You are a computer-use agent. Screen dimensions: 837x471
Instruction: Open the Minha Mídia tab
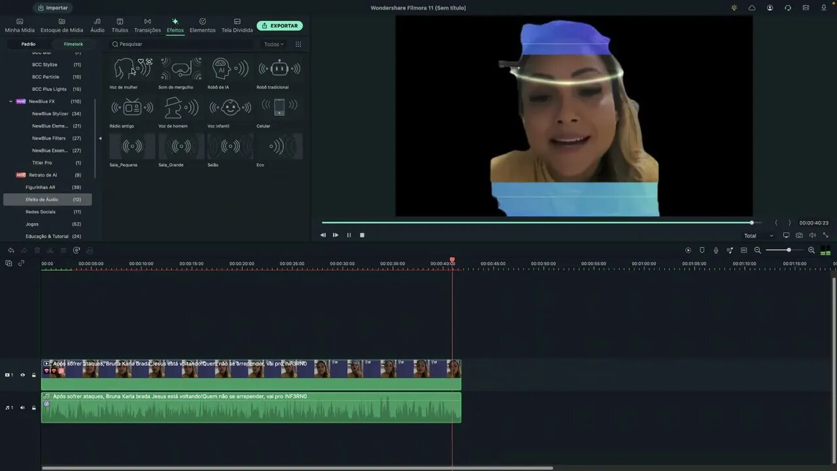pos(20,26)
